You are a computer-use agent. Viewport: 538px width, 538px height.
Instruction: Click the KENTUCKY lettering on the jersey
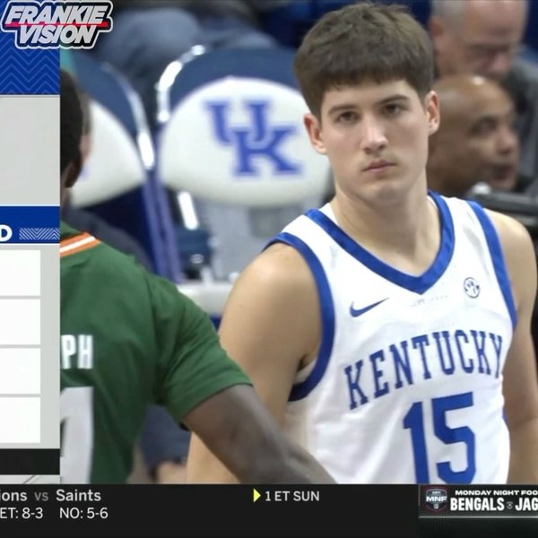[424, 369]
